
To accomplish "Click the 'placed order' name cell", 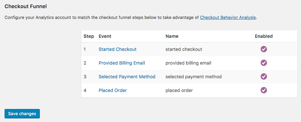I will click(x=179, y=90).
